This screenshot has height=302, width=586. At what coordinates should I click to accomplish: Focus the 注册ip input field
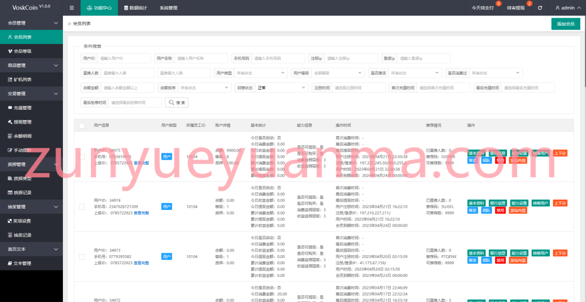pyautogui.click(x=351, y=58)
